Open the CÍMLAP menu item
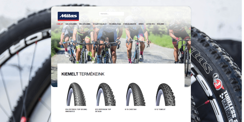 point(60,24)
